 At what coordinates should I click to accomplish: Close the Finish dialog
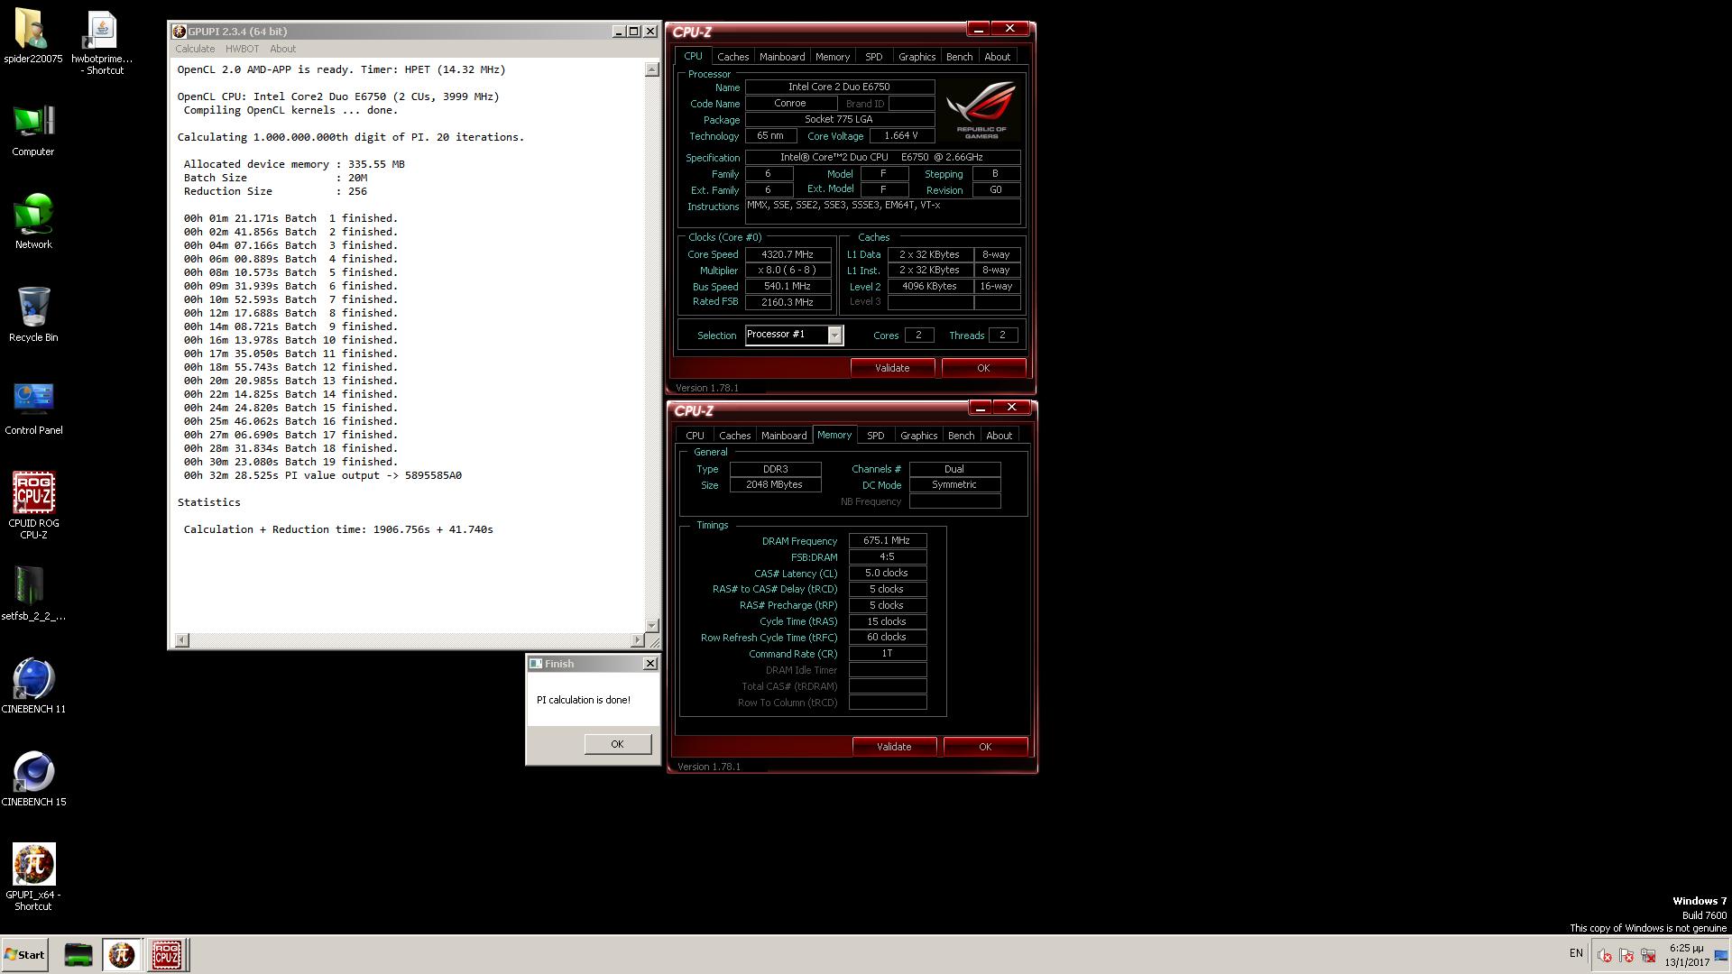click(649, 663)
